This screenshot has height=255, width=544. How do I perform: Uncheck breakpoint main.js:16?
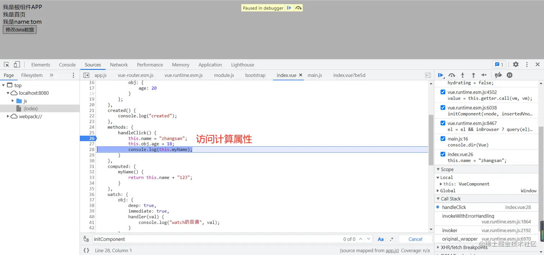(443, 139)
